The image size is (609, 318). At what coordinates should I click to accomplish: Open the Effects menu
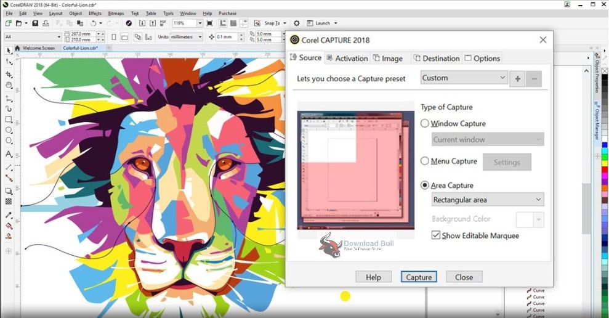95,13
